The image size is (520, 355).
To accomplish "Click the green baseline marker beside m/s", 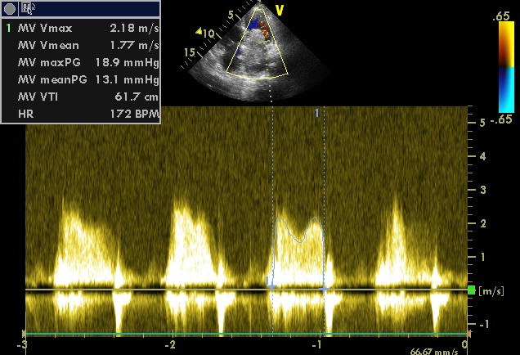I will (x=471, y=290).
